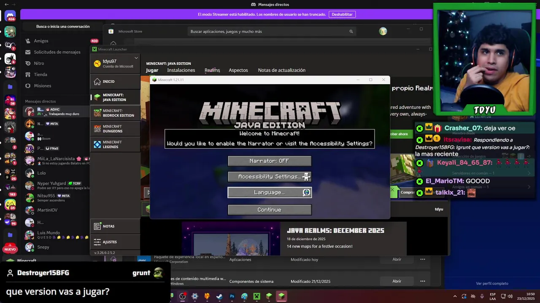The height and width of the screenshot is (303, 540).
Task: Switch to Notas de actualización tab
Action: coord(282,70)
